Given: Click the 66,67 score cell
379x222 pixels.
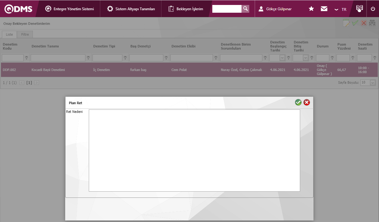Looking at the screenshot, I should coord(341,70).
